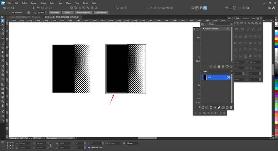Image resolution: width=278 pixels, height=151 pixels.
Task: Toggle constrain proportions lock in transform bar
Action: click(x=51, y=146)
